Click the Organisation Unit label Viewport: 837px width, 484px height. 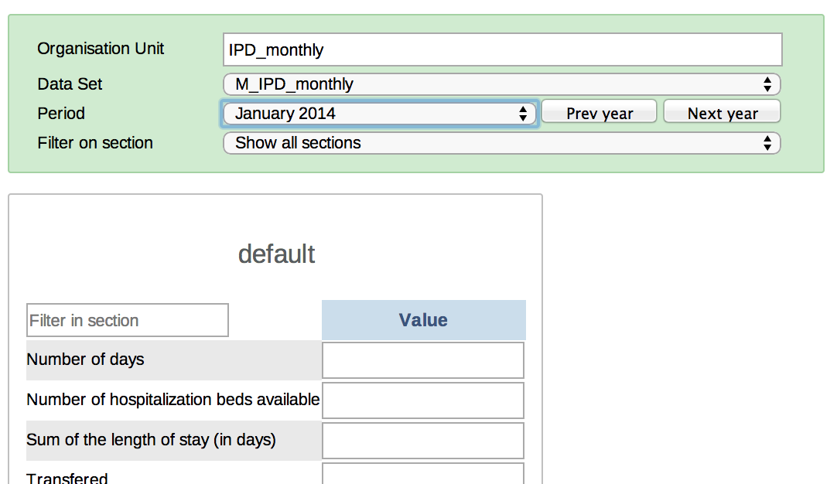tap(101, 49)
